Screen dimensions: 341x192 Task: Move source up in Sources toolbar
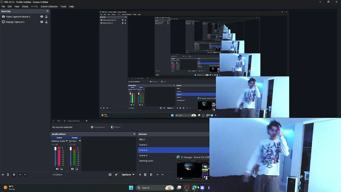(20, 175)
